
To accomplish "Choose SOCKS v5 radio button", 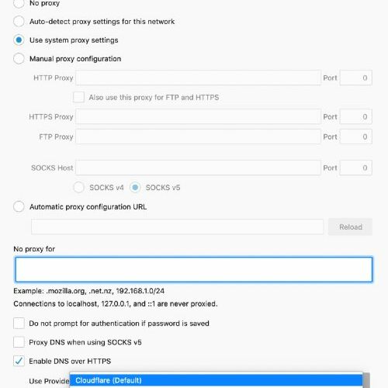I will pyautogui.click(x=135, y=187).
